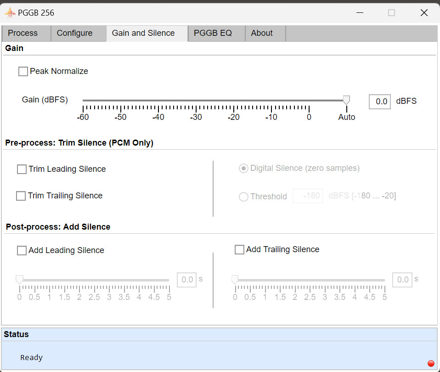Select Digital Silence (zero samples) radio button
This screenshot has height=372, width=440.
coord(243,169)
